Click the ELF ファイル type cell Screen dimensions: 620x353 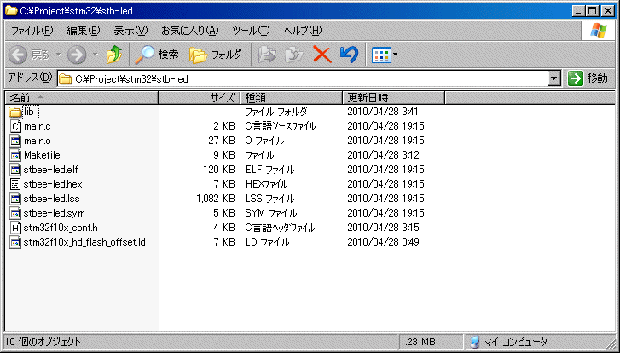269,170
